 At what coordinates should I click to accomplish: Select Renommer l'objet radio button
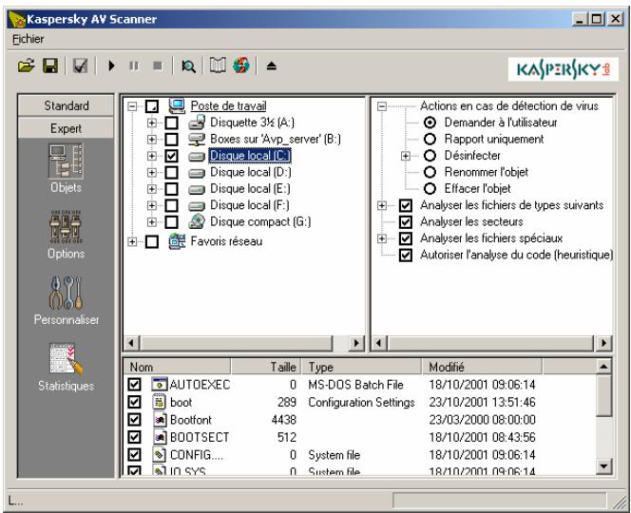click(430, 172)
